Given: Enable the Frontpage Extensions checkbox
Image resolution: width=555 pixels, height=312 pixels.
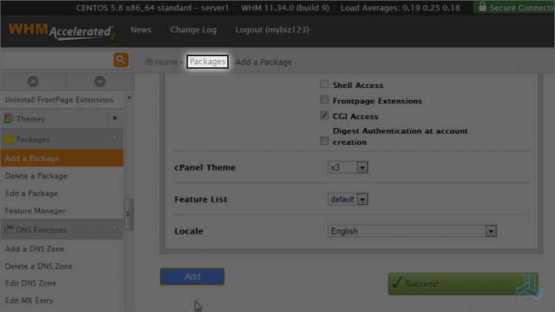Looking at the screenshot, I should (x=324, y=100).
